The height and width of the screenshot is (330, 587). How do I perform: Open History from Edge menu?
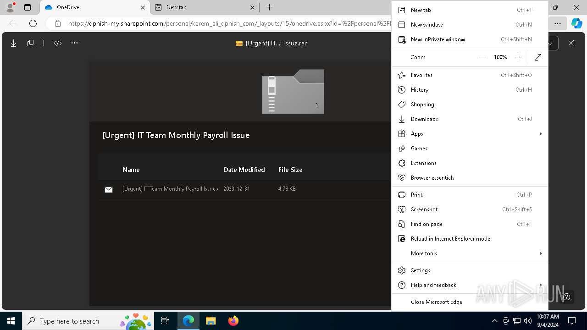[x=470, y=90]
